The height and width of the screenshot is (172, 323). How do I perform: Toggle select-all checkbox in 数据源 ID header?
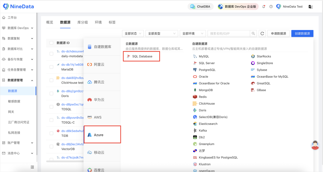[51, 43]
